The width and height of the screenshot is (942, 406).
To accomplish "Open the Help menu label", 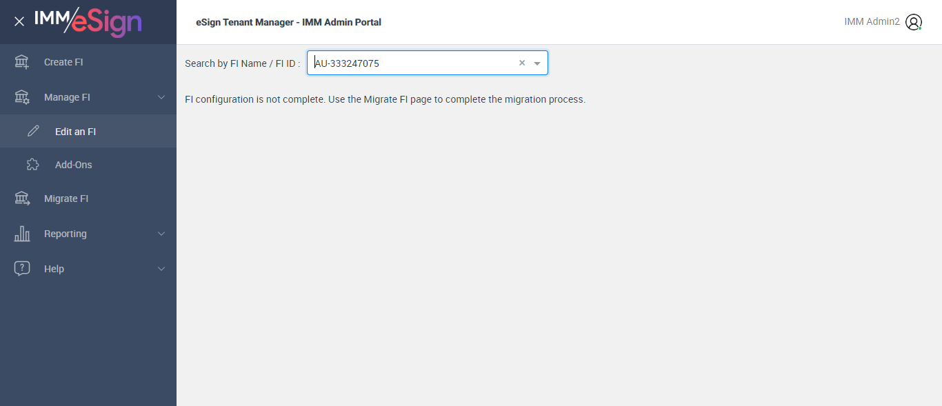I will click(54, 269).
